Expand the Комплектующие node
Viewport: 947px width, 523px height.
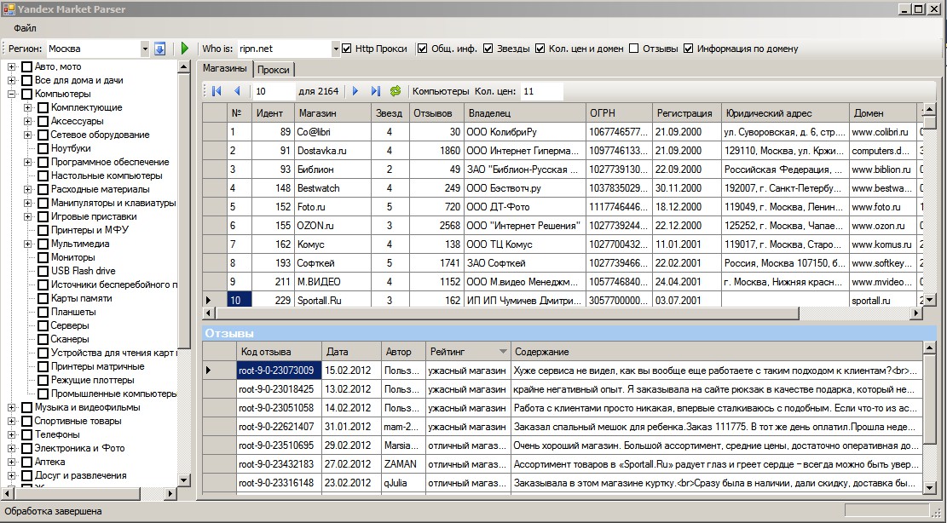click(x=28, y=108)
